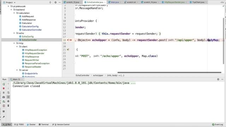Image resolution: width=226 pixels, height=127 pixels.
Task: Collapse the echo package
Action: [14, 33]
